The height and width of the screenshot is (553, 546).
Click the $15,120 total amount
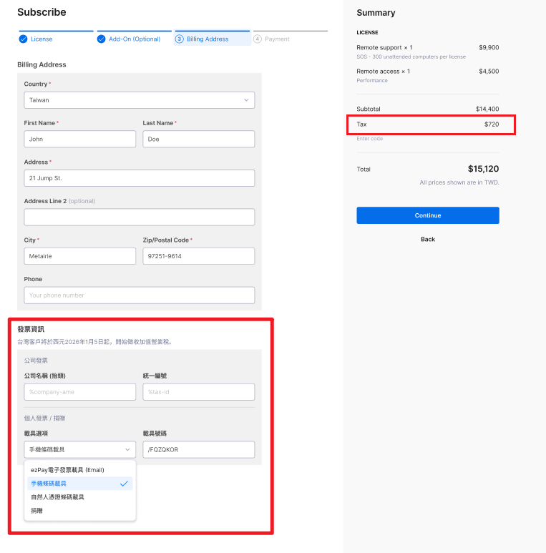[x=483, y=169]
